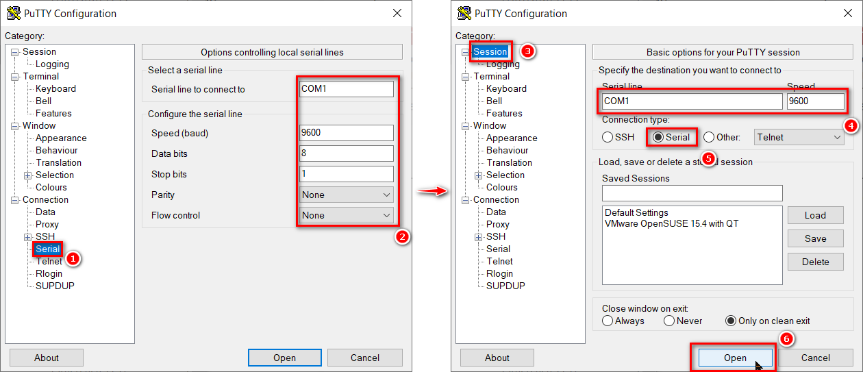Select Colours in right window tree

[502, 187]
